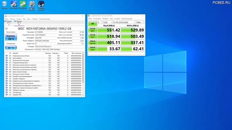The height and width of the screenshot is (130, 232).
Task: Click status icon of attribute AD row
Action: click(x=7, y=81)
